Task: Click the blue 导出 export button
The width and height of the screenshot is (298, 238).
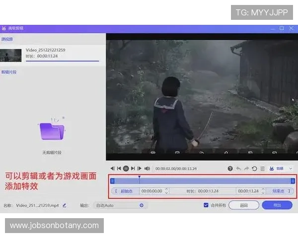Action: (277, 205)
